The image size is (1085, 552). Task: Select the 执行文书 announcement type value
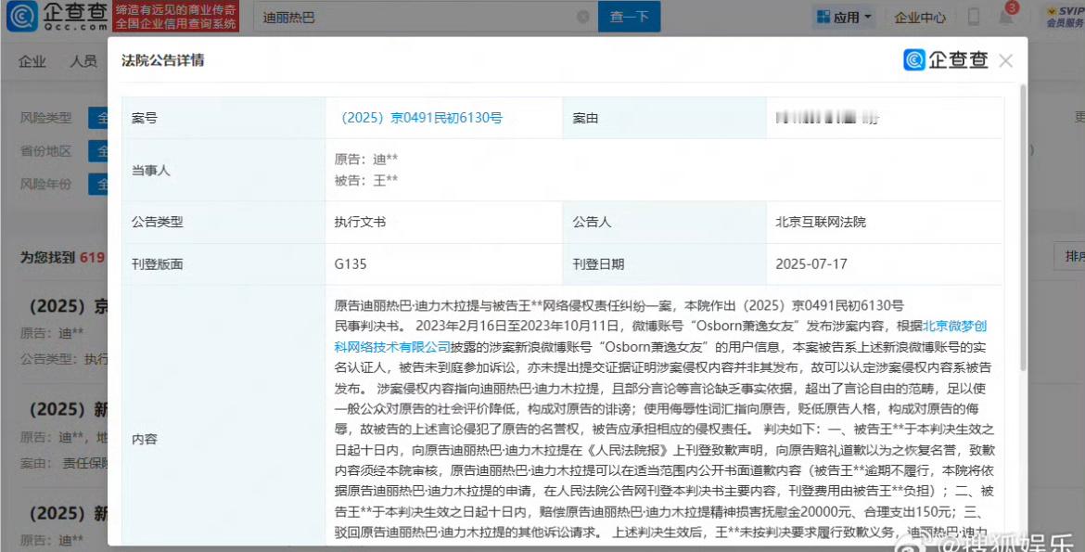[360, 223]
